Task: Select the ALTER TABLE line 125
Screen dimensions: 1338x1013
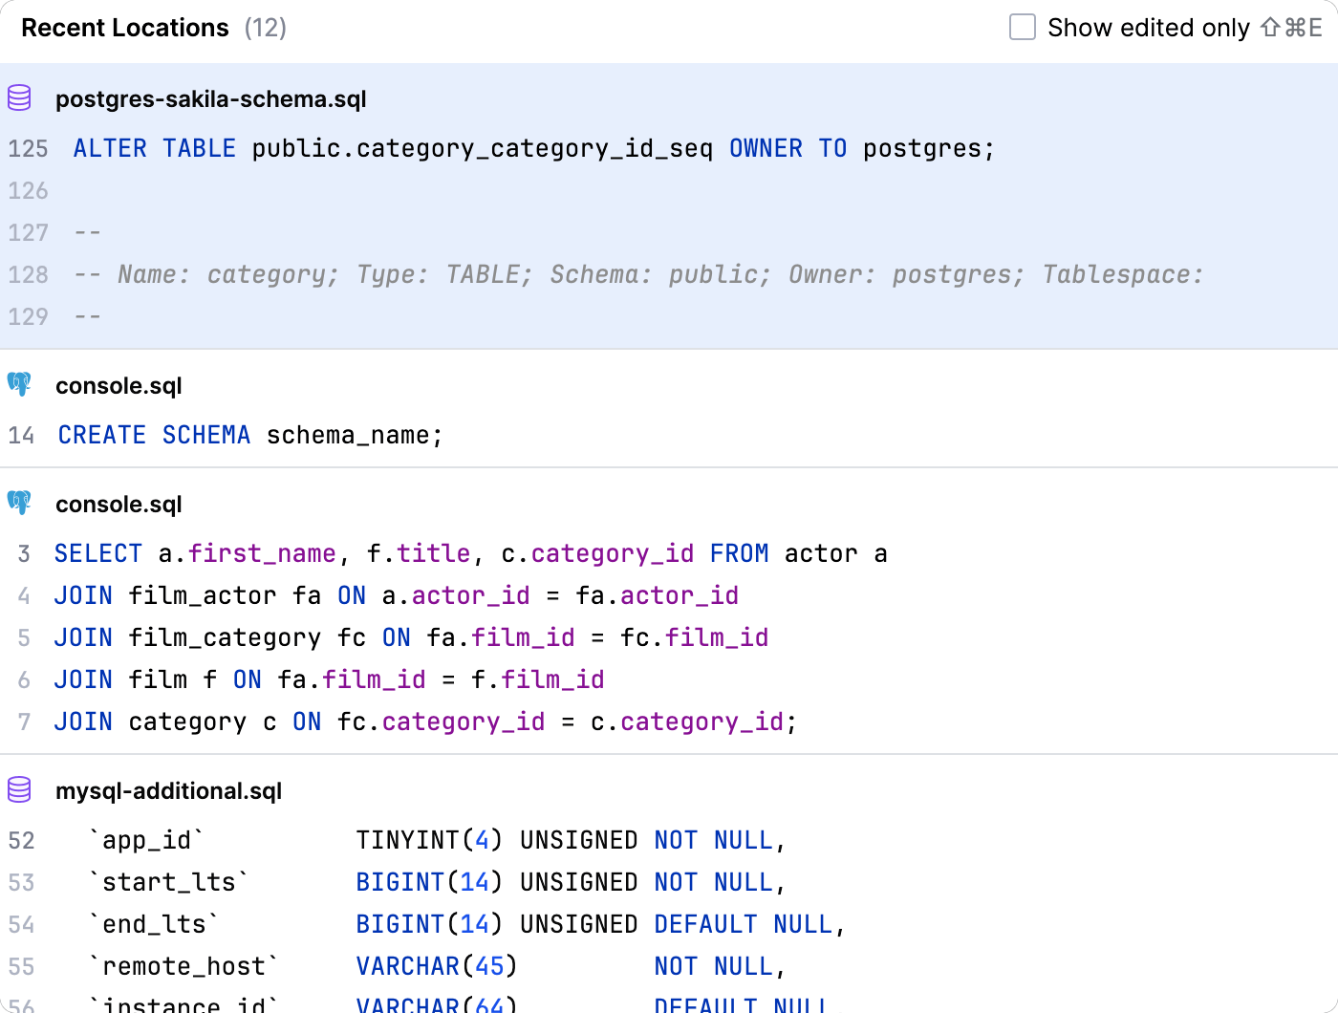Action: coord(533,149)
